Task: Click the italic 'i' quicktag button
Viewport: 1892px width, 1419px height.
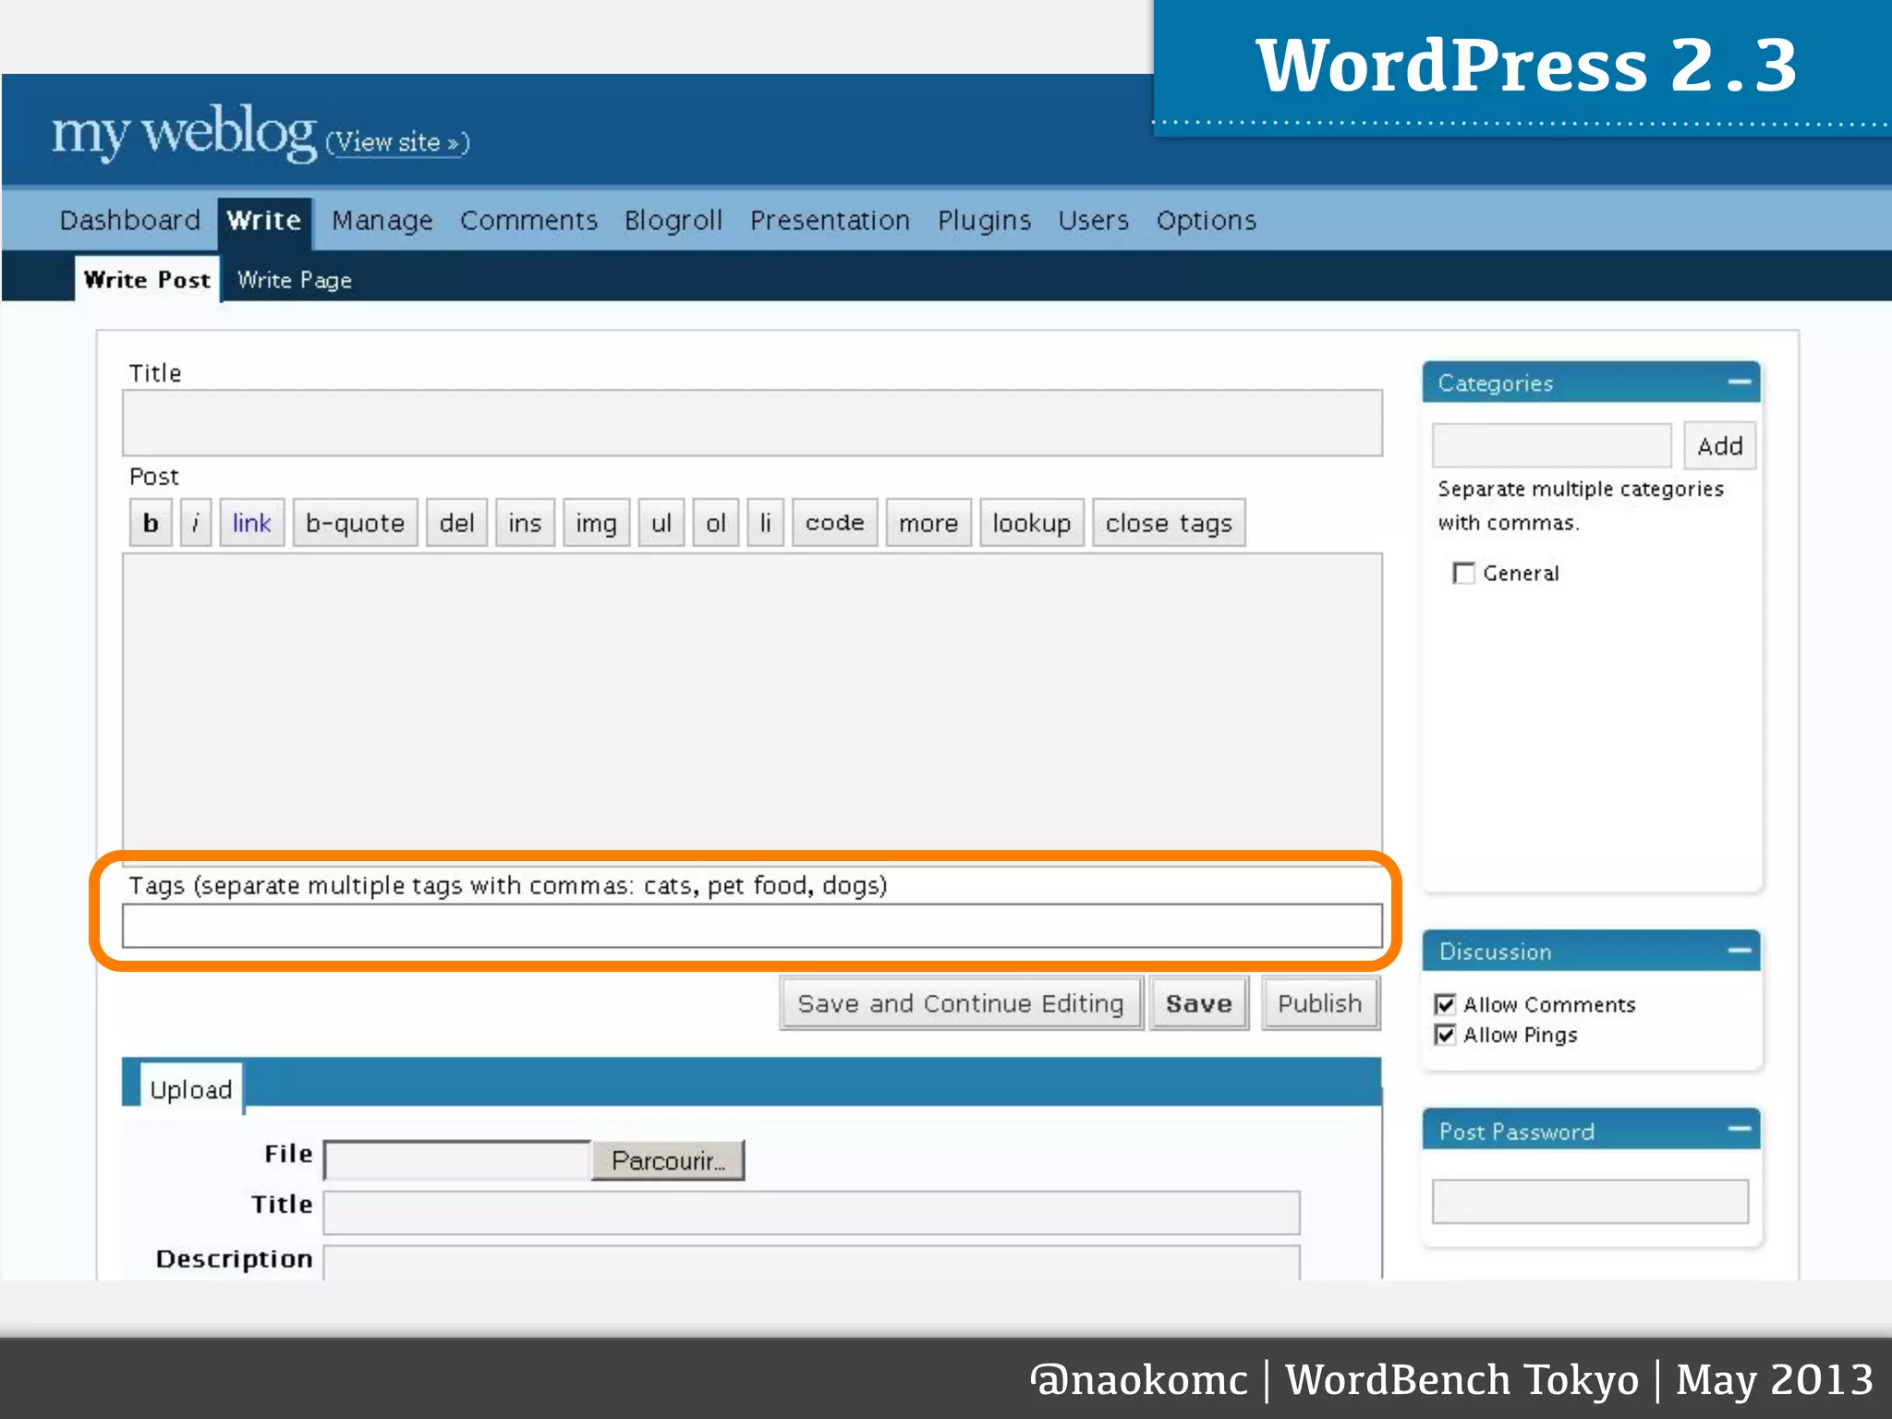Action: (195, 523)
